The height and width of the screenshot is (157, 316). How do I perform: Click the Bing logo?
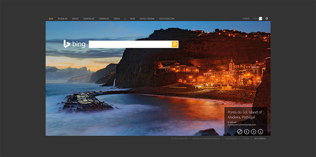[74, 44]
